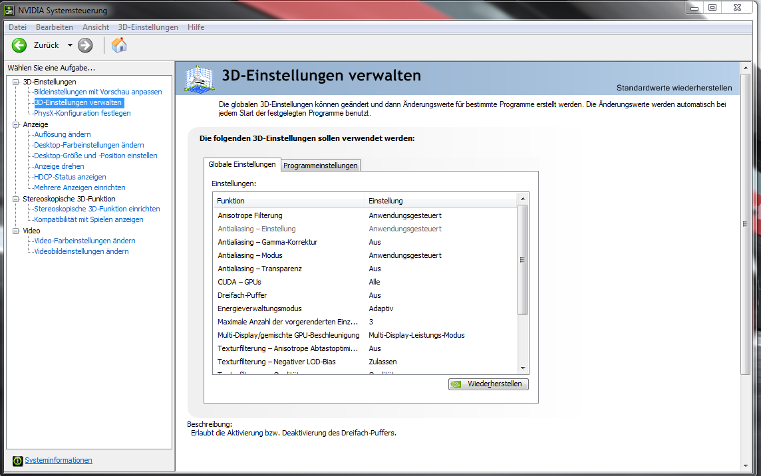Select Texturfilterung – Negativer LOD-Bias row
Viewport: 761px width, 476px height.
click(x=365, y=362)
